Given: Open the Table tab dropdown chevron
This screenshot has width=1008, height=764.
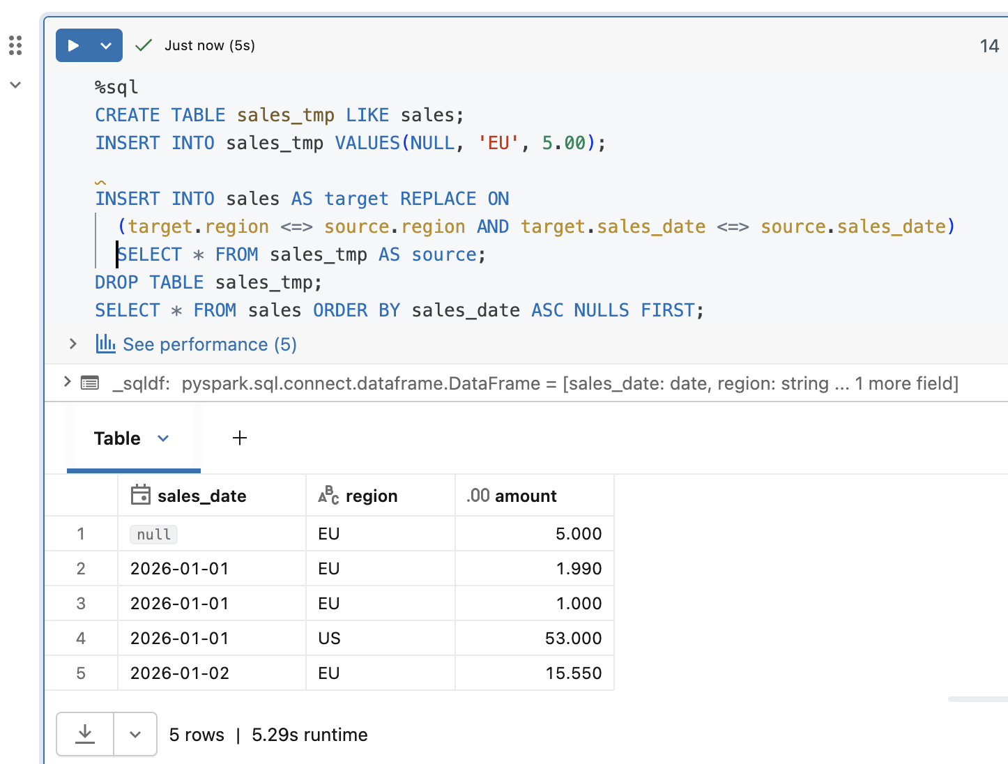Looking at the screenshot, I should click(x=163, y=438).
